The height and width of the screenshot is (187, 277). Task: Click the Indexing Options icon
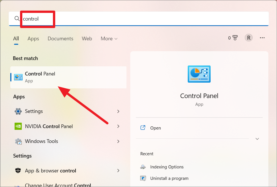[x=143, y=167]
